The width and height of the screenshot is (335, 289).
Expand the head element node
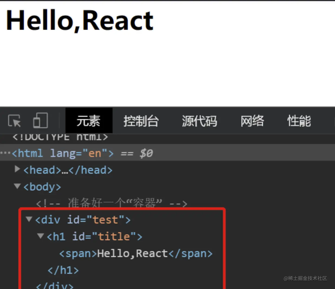pos(17,169)
